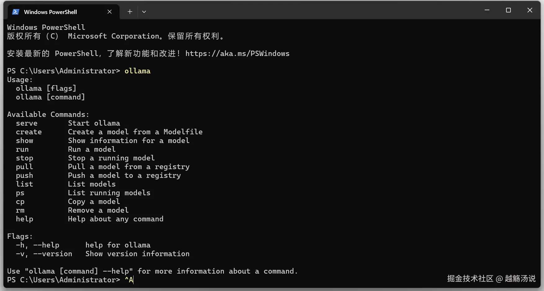Click the serve command in the list
Image resolution: width=544 pixels, height=291 pixels.
tap(27, 123)
